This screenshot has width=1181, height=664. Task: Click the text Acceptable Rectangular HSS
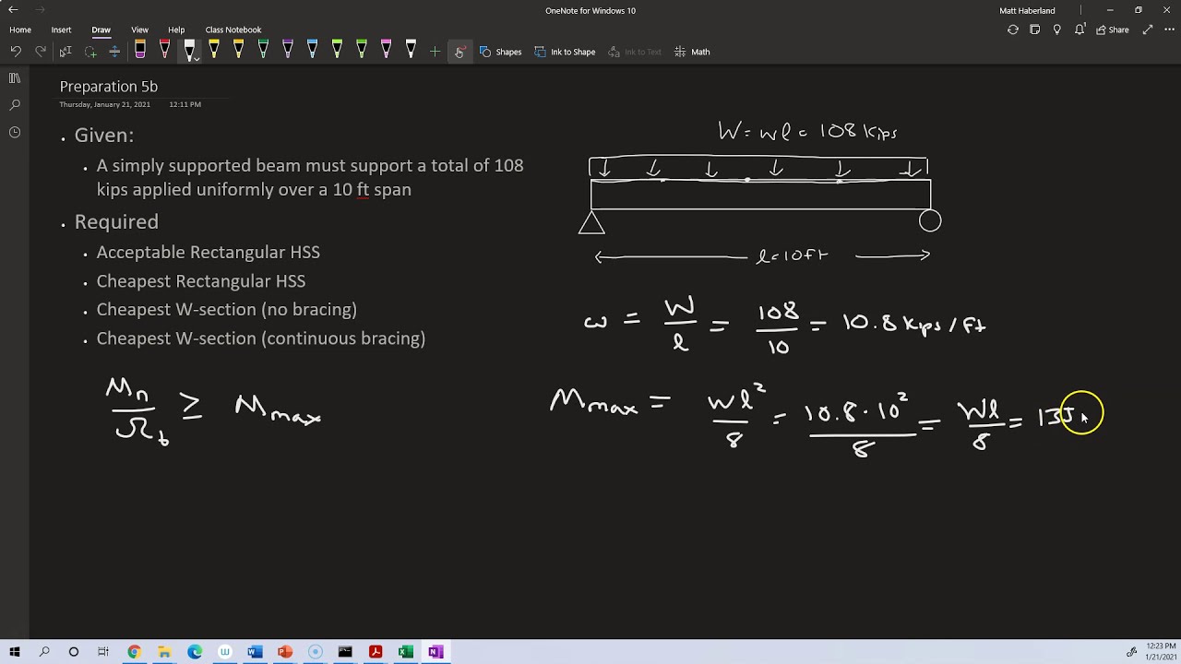[209, 252]
